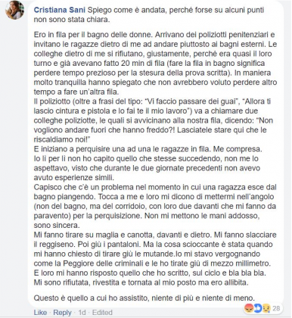Click the line 'E iniziano a perquisire una ad una'
This screenshot has height=318, width=292.
[148, 149]
